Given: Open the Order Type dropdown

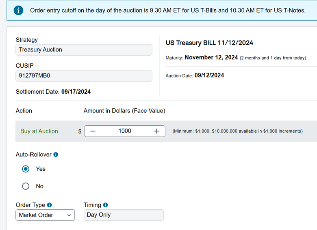Looking at the screenshot, I should tap(45, 215).
